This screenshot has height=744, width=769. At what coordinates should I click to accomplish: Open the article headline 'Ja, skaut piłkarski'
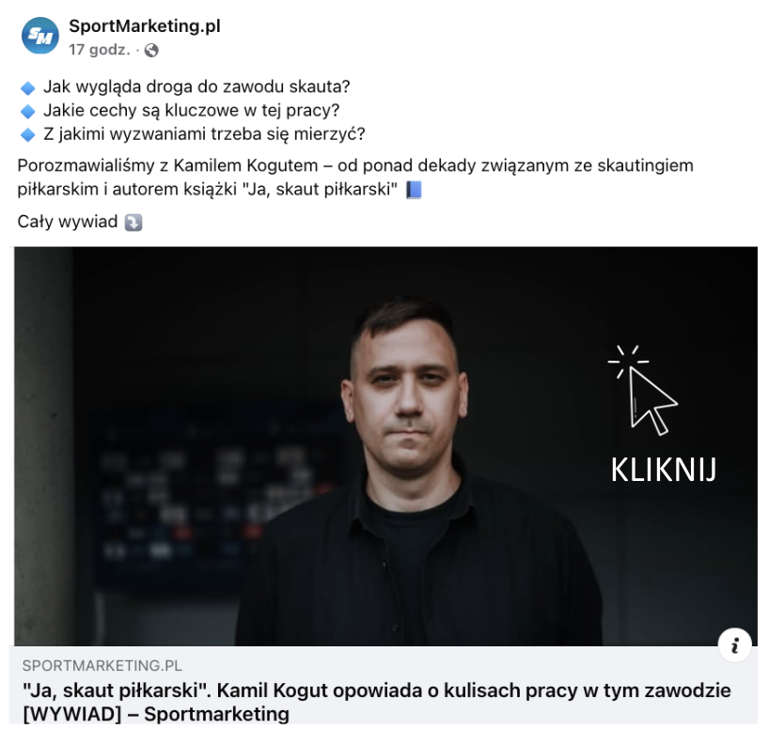coord(377,702)
